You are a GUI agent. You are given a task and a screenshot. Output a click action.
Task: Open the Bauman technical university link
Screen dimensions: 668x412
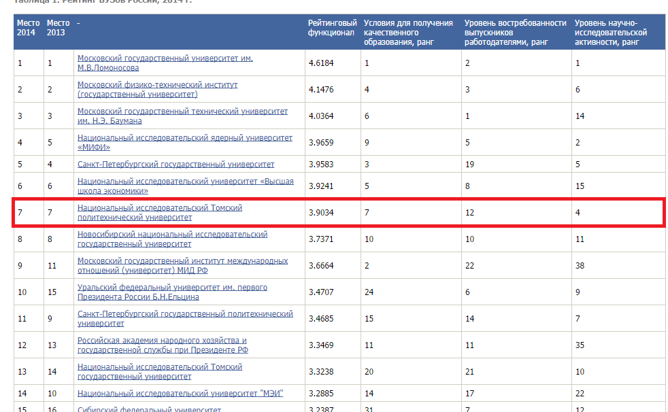182,116
